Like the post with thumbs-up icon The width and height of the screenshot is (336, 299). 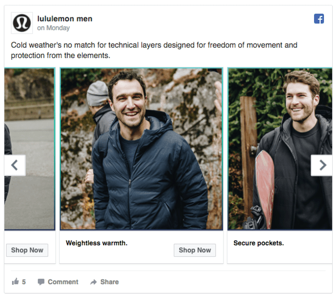(15, 282)
